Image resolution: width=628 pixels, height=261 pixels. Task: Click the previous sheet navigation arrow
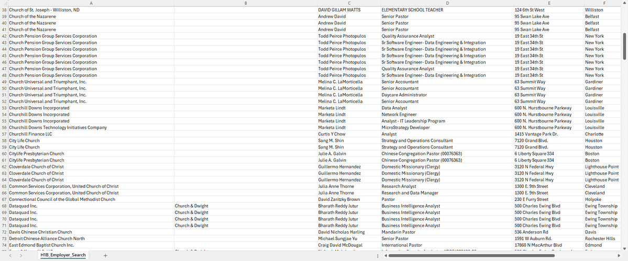coord(10,255)
